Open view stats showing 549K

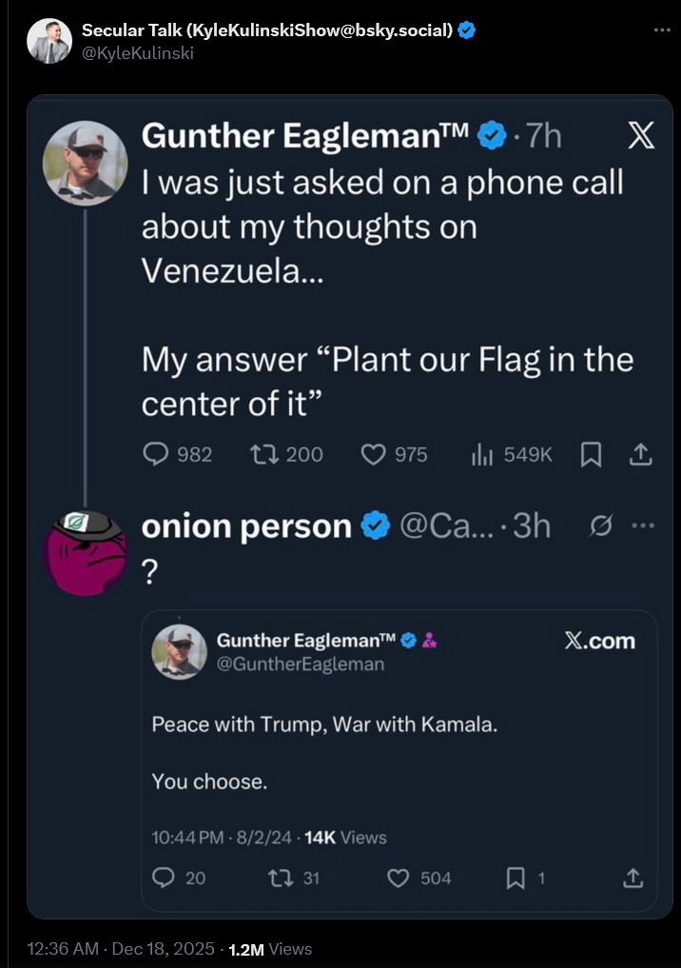pos(483,455)
